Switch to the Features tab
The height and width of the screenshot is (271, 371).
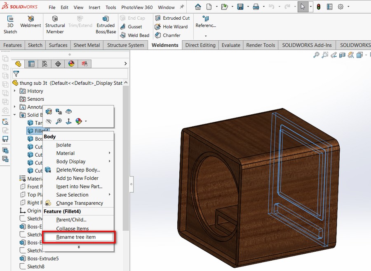click(x=12, y=45)
